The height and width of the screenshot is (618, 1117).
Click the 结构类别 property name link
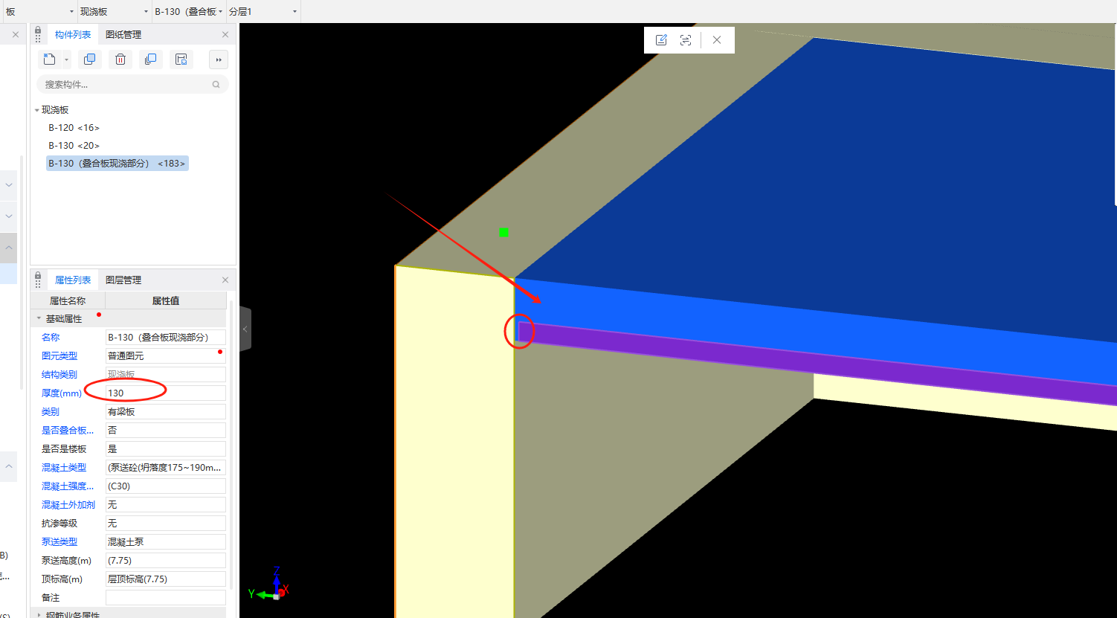coord(59,375)
